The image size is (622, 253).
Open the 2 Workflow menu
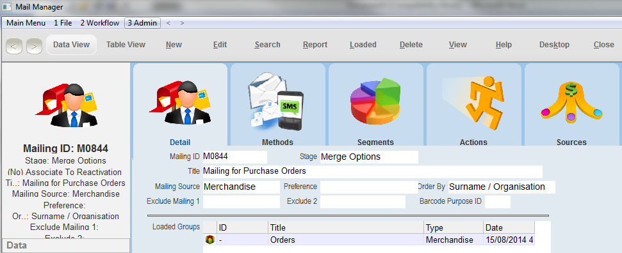(x=99, y=23)
